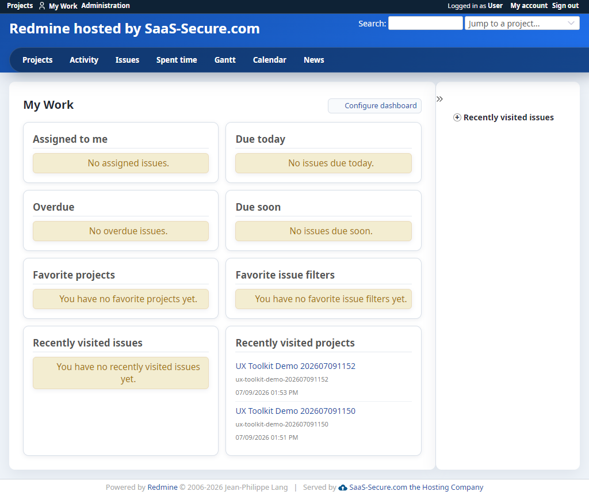Click the Assigned to me heading
The image size is (589, 495).
click(70, 139)
